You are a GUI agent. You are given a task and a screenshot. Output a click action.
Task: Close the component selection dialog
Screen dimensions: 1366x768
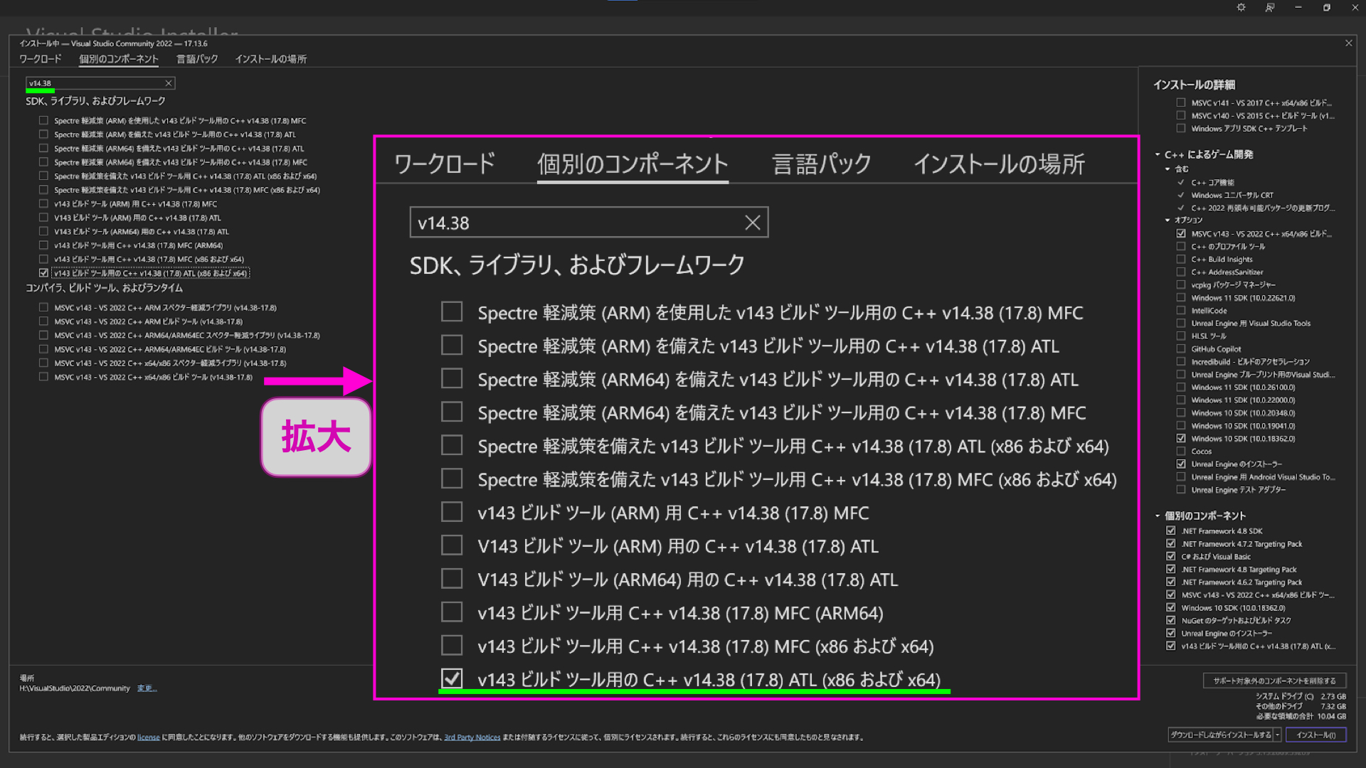pos(1349,43)
